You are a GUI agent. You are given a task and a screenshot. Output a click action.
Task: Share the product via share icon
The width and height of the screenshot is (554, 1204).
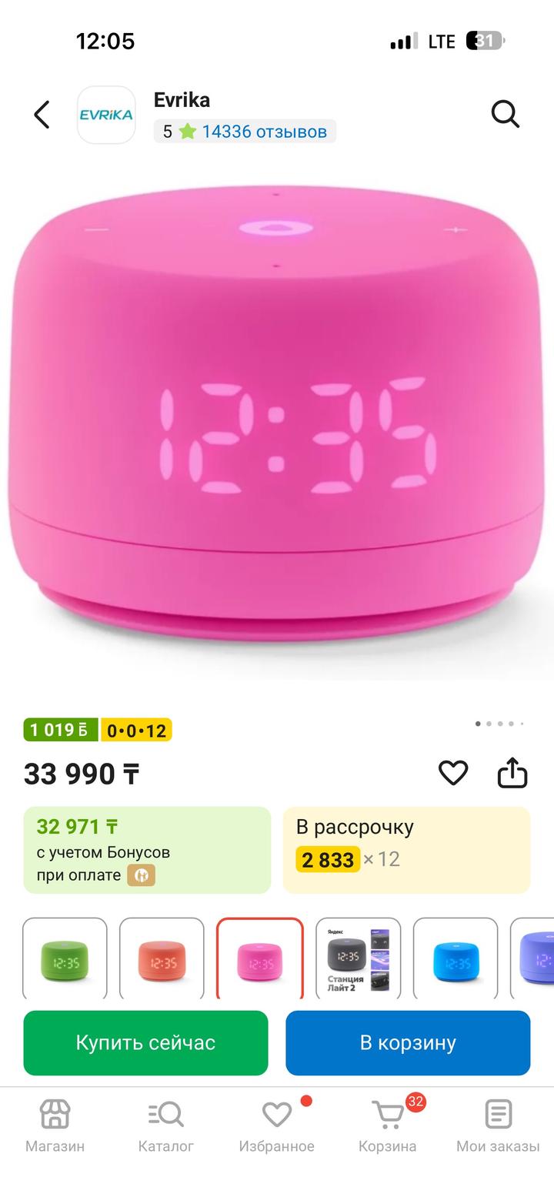[512, 773]
